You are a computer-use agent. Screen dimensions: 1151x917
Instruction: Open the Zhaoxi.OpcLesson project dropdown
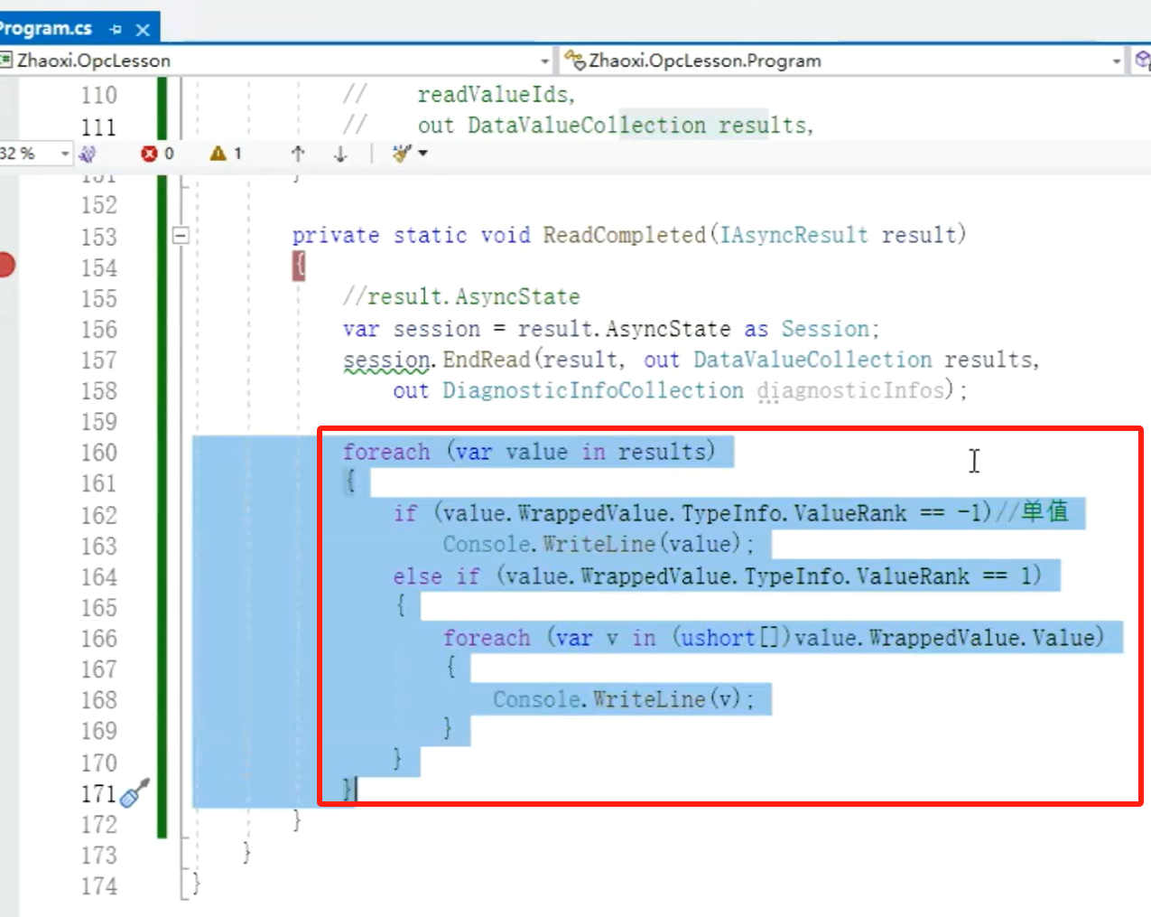click(x=544, y=61)
